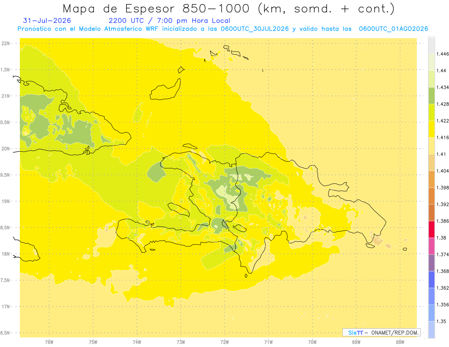Select the "1.404" legend value
The height and width of the screenshot is (347, 449).
tap(443, 171)
